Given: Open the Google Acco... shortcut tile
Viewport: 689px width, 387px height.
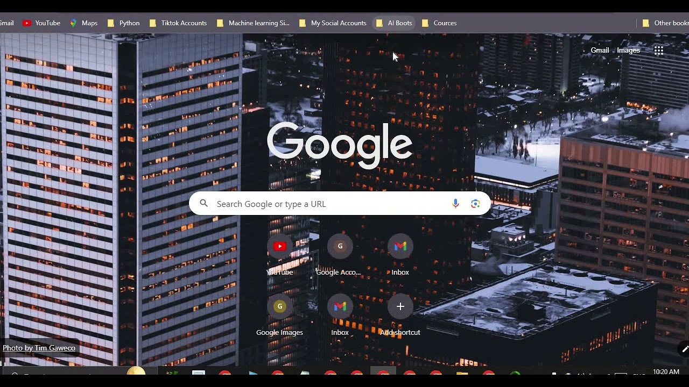Looking at the screenshot, I should 340,255.
